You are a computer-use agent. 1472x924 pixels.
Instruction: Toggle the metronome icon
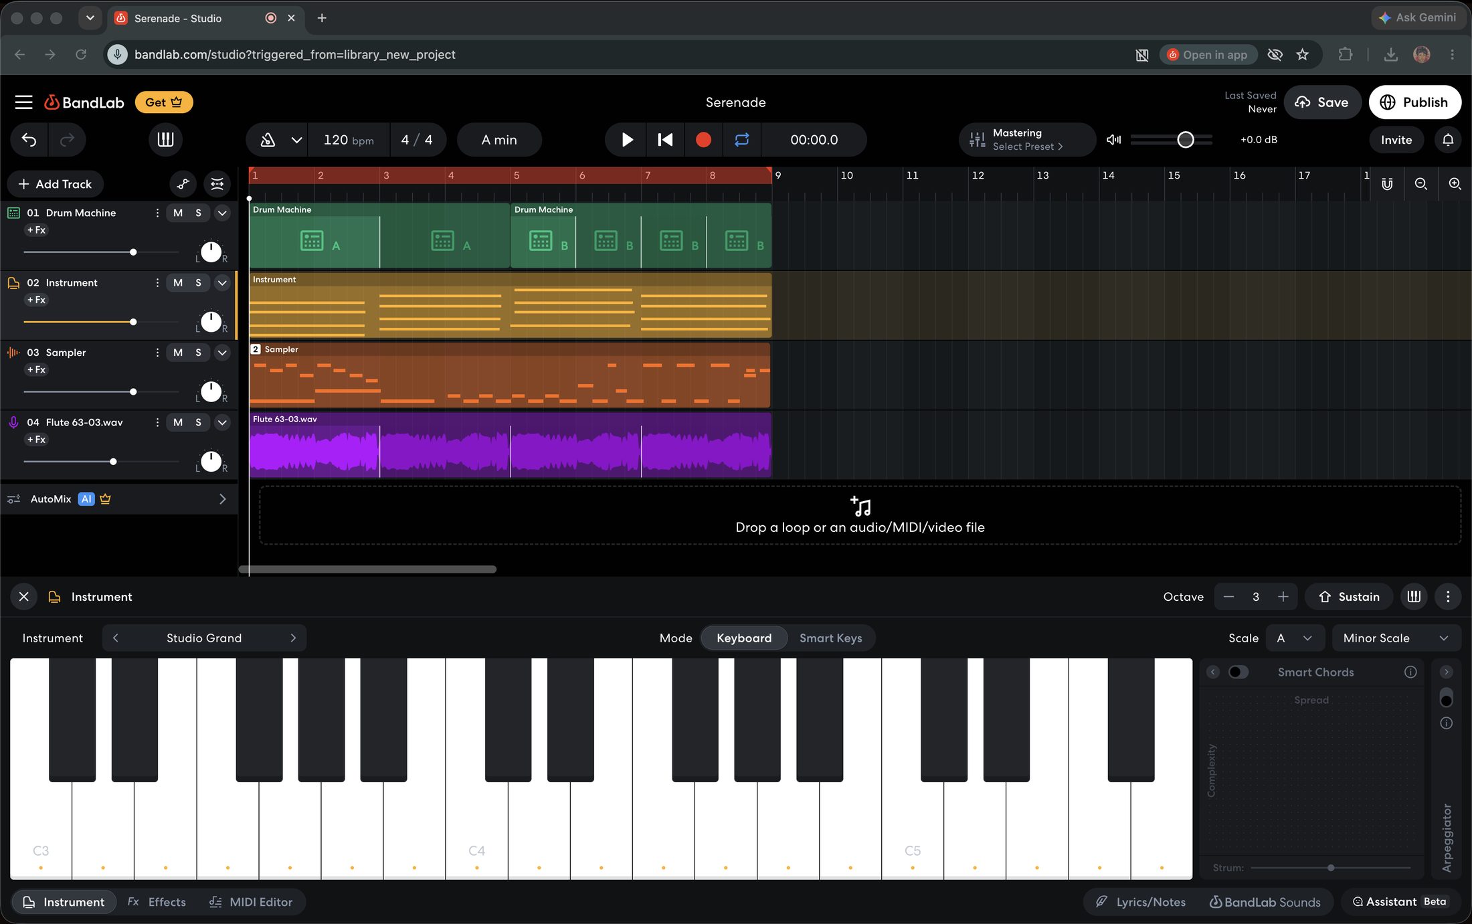[268, 140]
